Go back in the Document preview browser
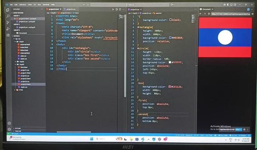The width and height of the screenshot is (257, 150). click(x=200, y=14)
